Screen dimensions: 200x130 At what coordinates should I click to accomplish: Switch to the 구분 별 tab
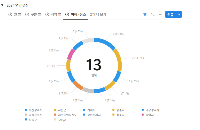(33, 14)
